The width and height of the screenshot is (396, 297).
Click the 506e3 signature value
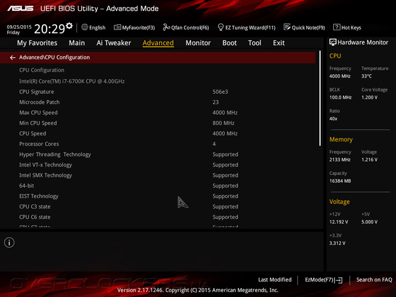[x=220, y=92]
